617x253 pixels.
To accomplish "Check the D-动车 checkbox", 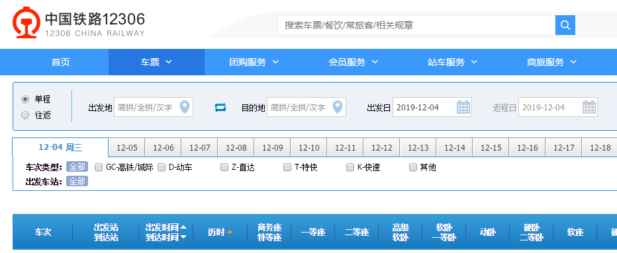I will 162,167.
